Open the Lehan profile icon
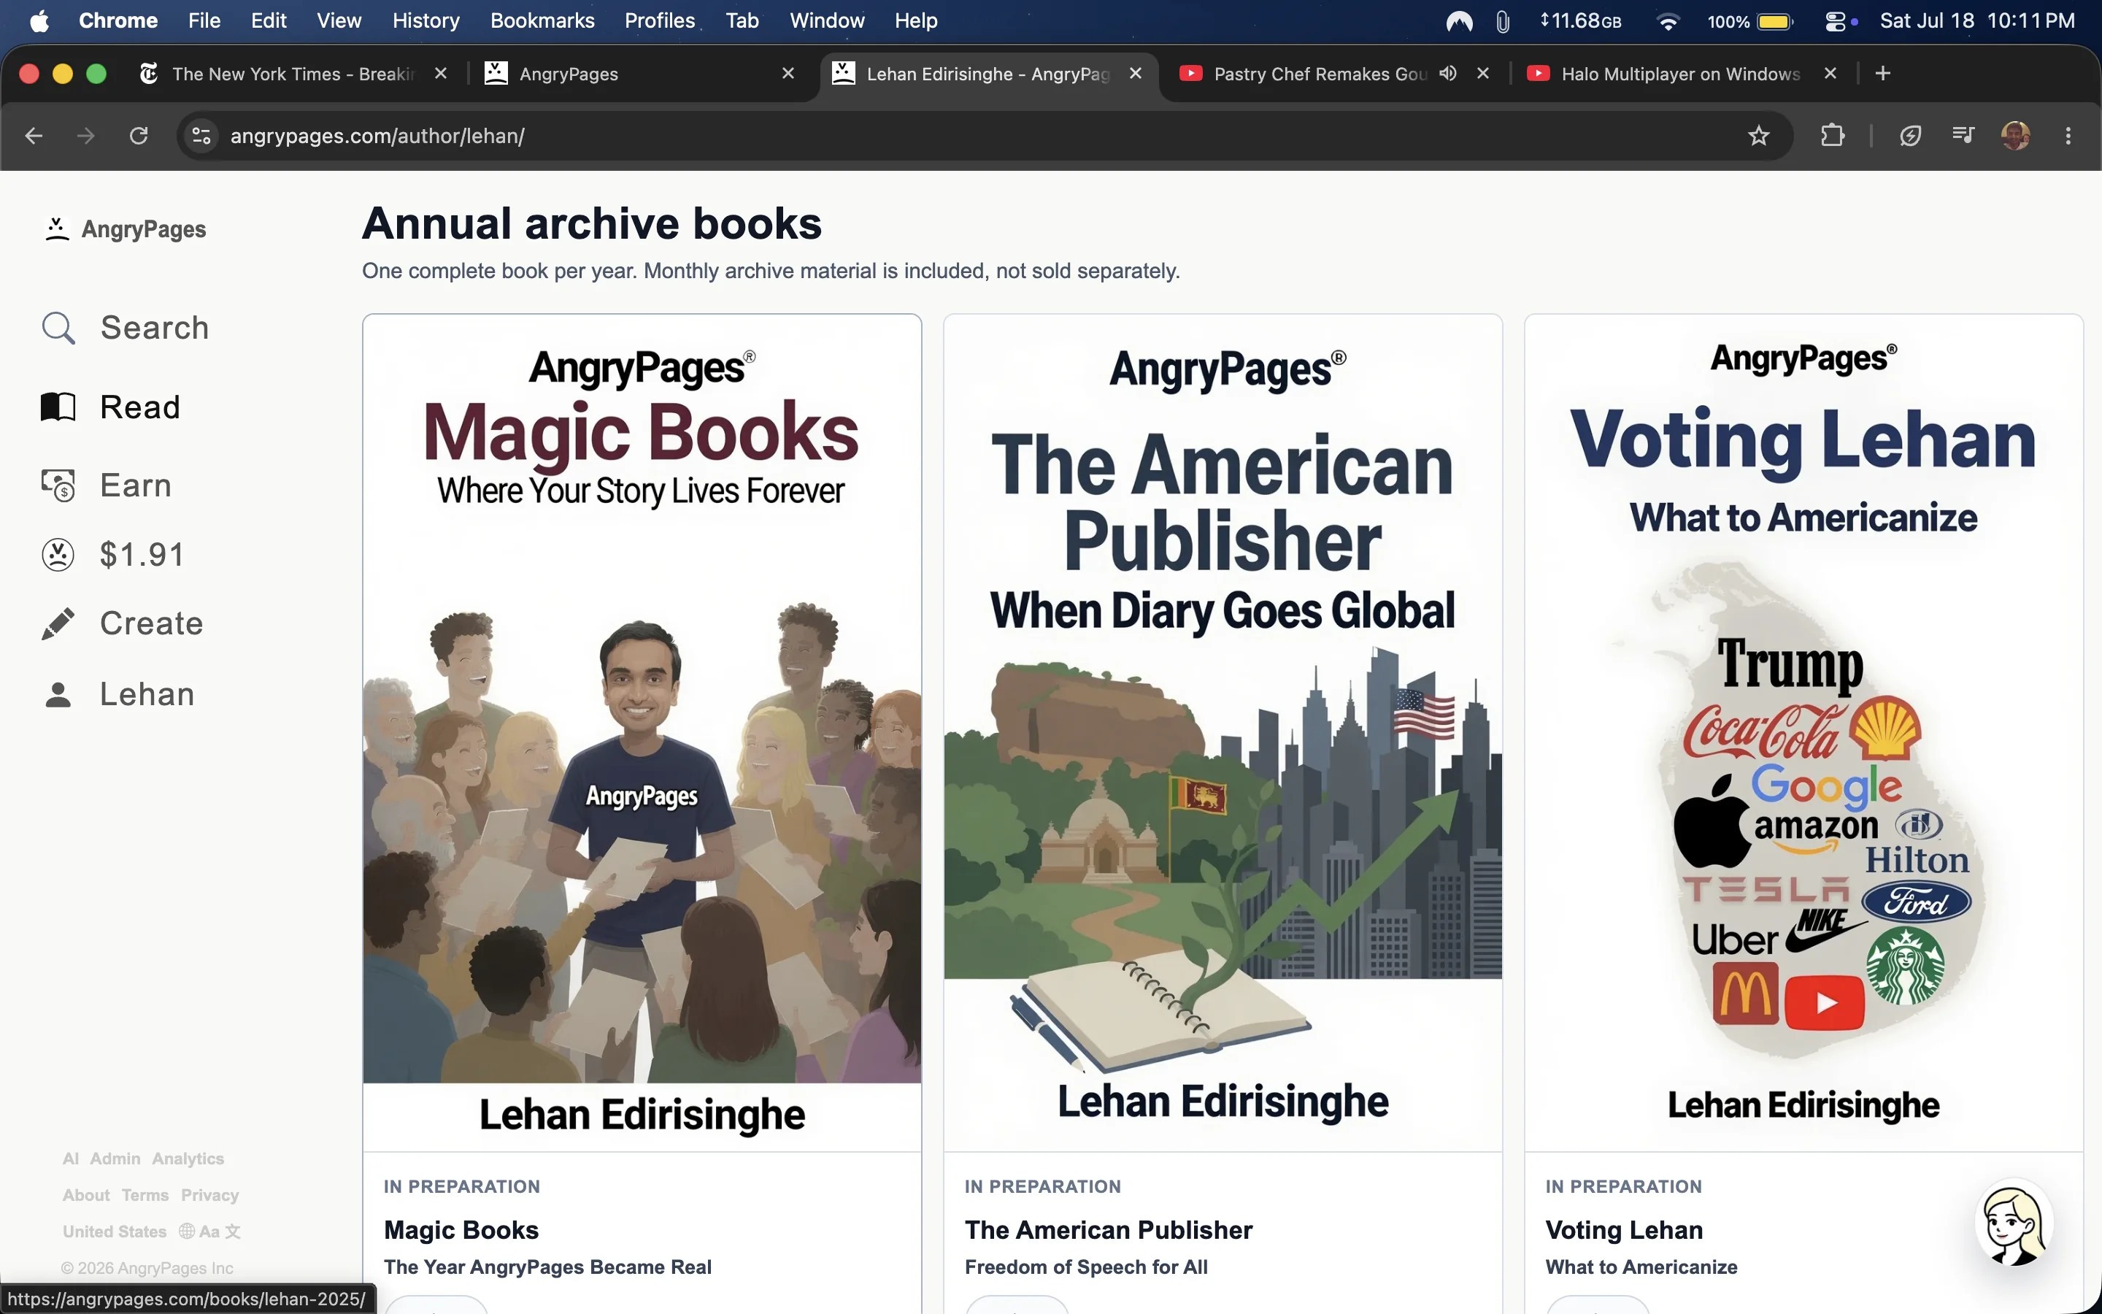Image resolution: width=2102 pixels, height=1314 pixels. [58, 694]
